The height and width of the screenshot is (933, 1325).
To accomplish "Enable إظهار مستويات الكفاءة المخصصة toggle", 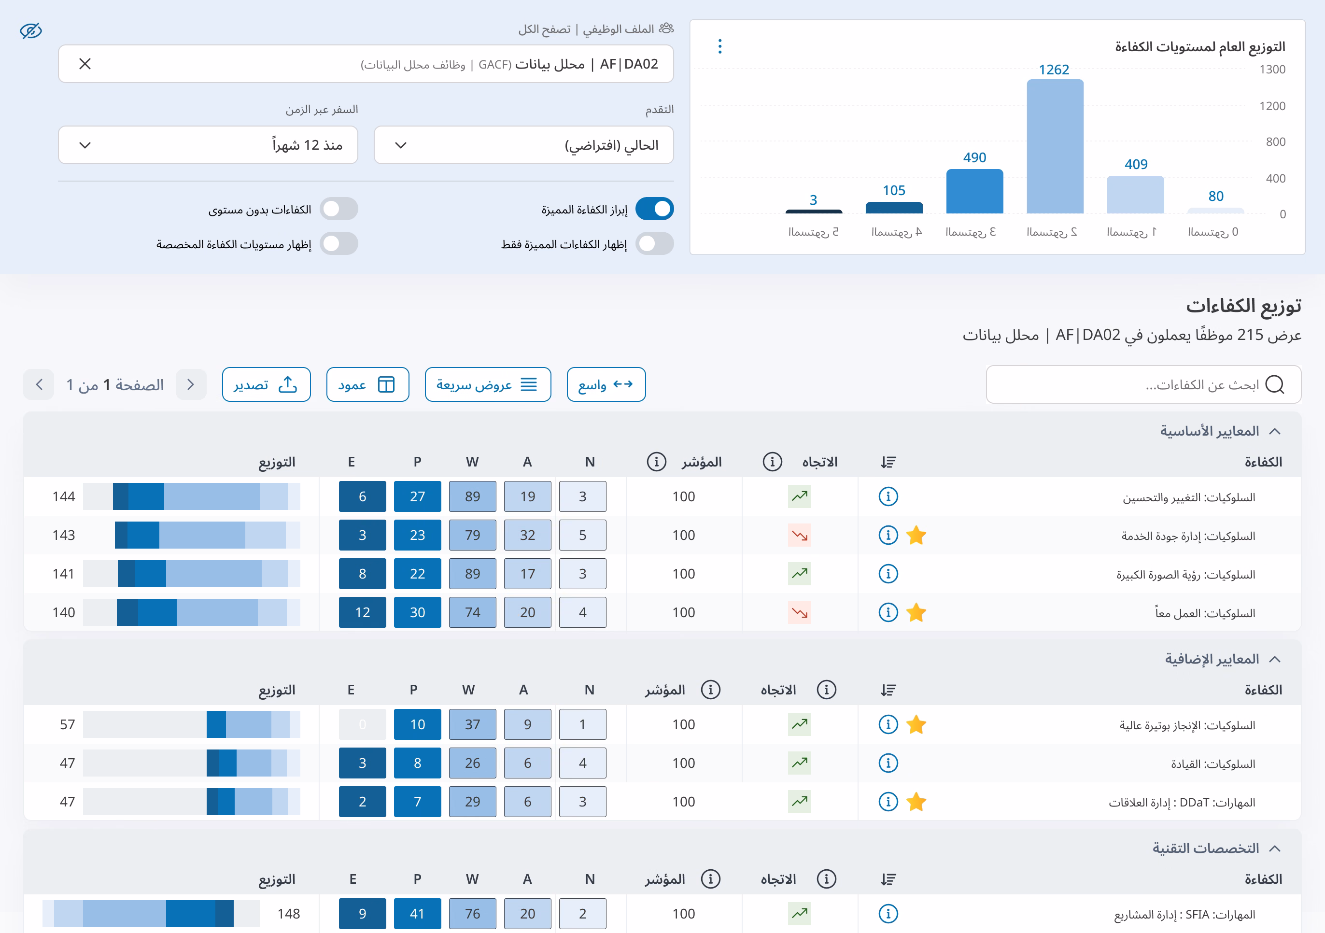I will coord(339,243).
